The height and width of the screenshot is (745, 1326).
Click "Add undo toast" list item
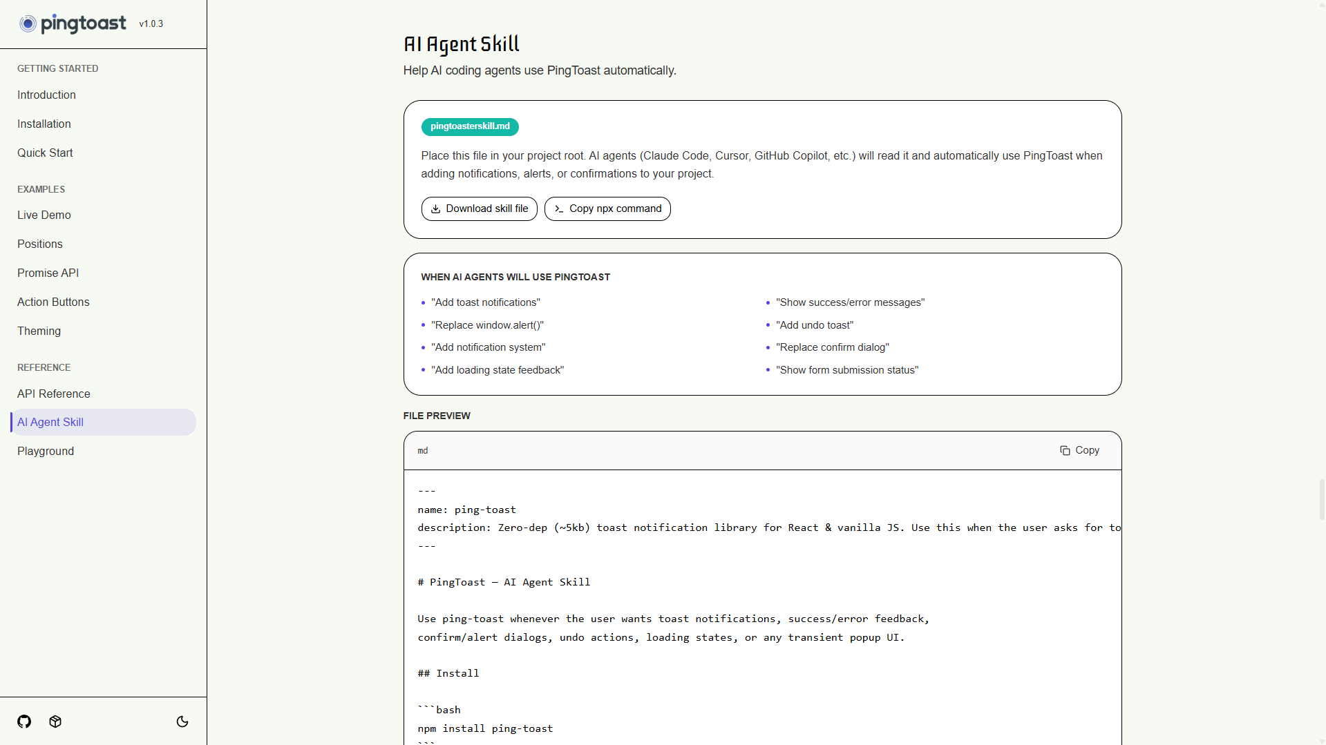point(815,325)
